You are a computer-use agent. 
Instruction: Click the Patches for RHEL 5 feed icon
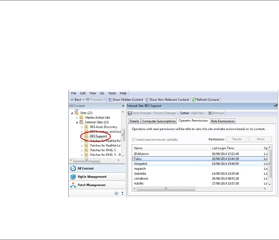click(x=86, y=150)
